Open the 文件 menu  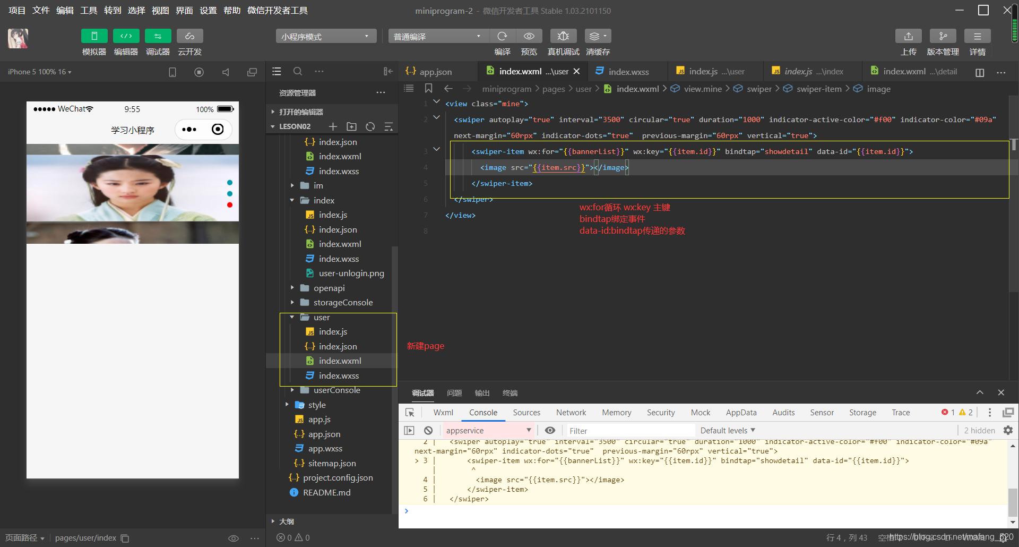click(41, 10)
